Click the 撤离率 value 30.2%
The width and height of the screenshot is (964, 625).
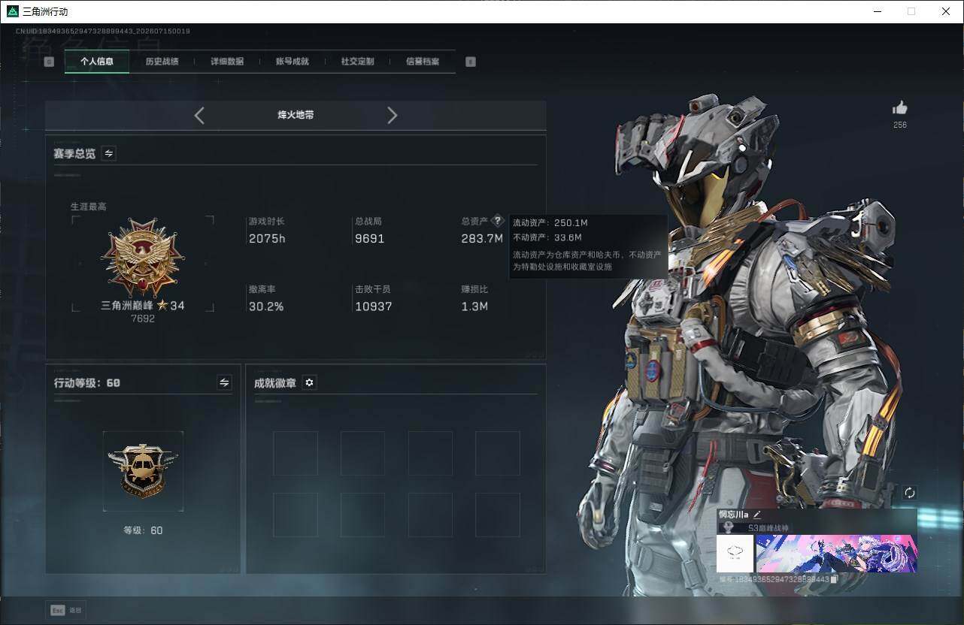[x=266, y=306]
